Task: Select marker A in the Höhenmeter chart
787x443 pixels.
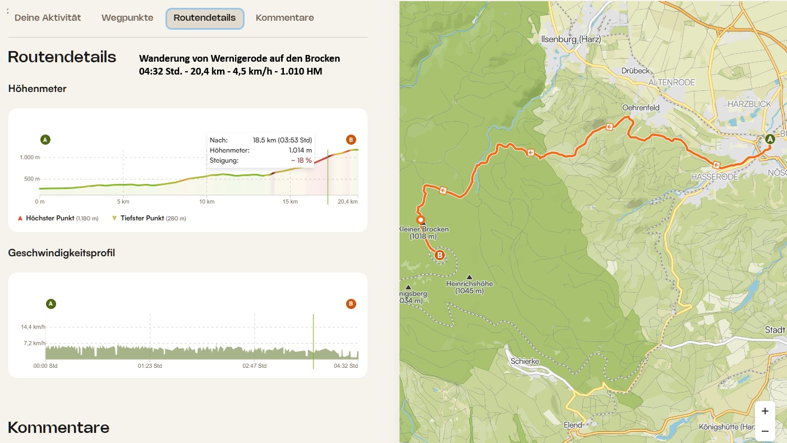Action: click(45, 140)
